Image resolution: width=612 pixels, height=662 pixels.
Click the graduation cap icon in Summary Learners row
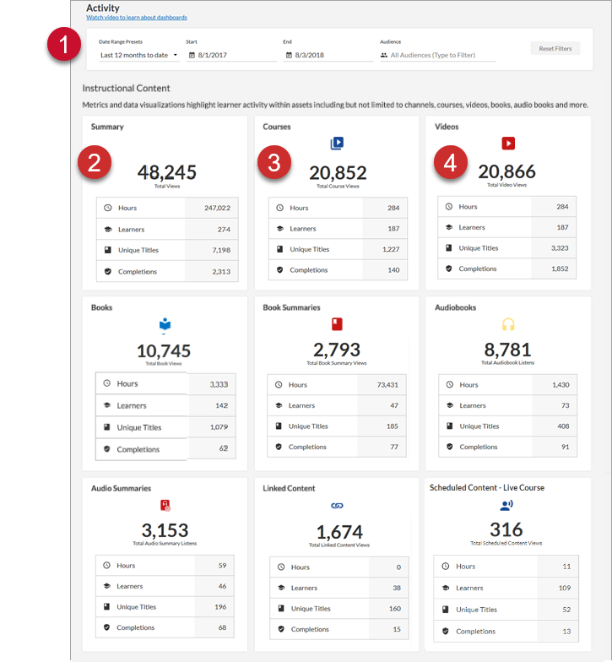tap(108, 230)
